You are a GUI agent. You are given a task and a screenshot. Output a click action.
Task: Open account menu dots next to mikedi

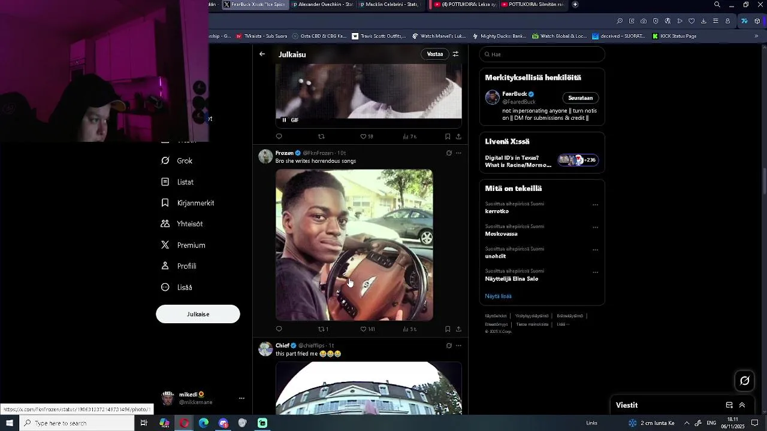(241, 398)
